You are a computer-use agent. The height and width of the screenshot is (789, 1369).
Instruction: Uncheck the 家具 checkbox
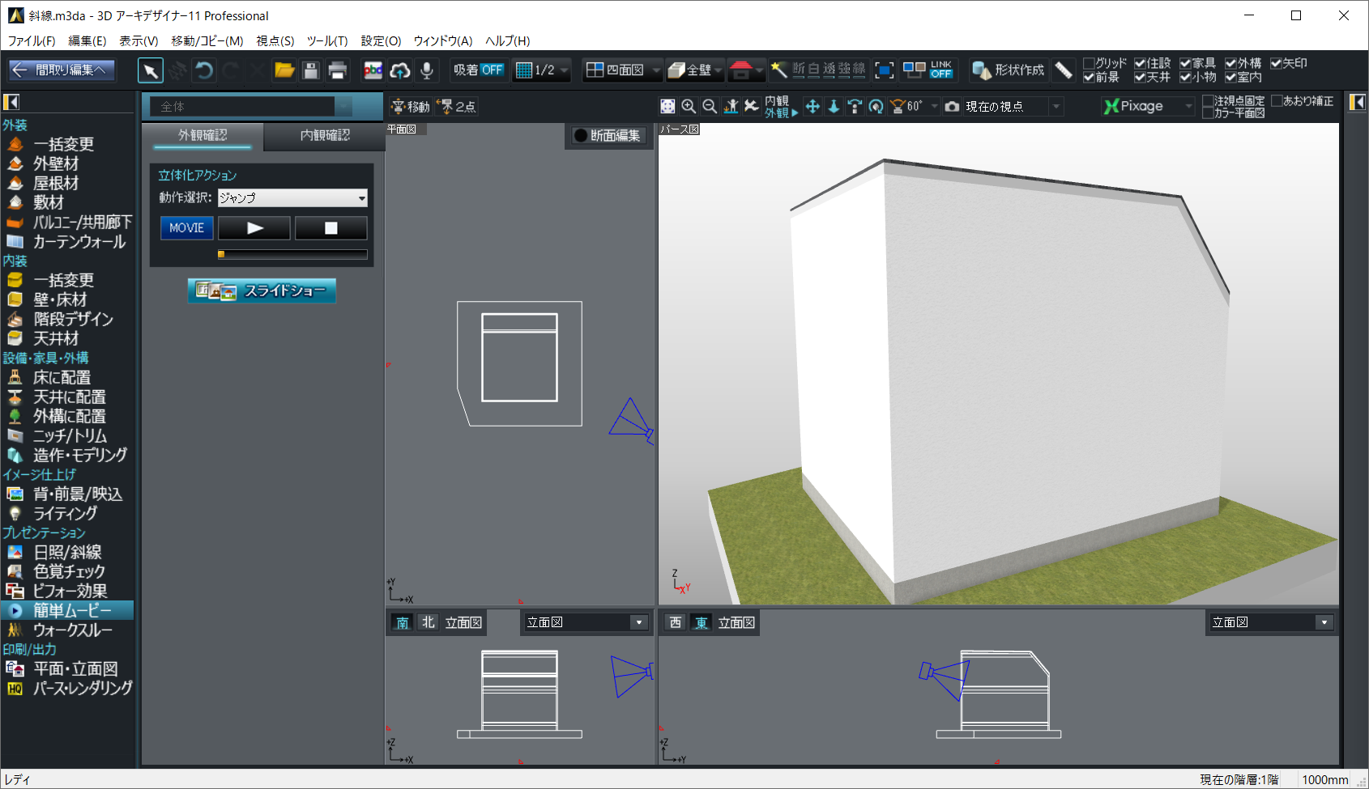1185,63
